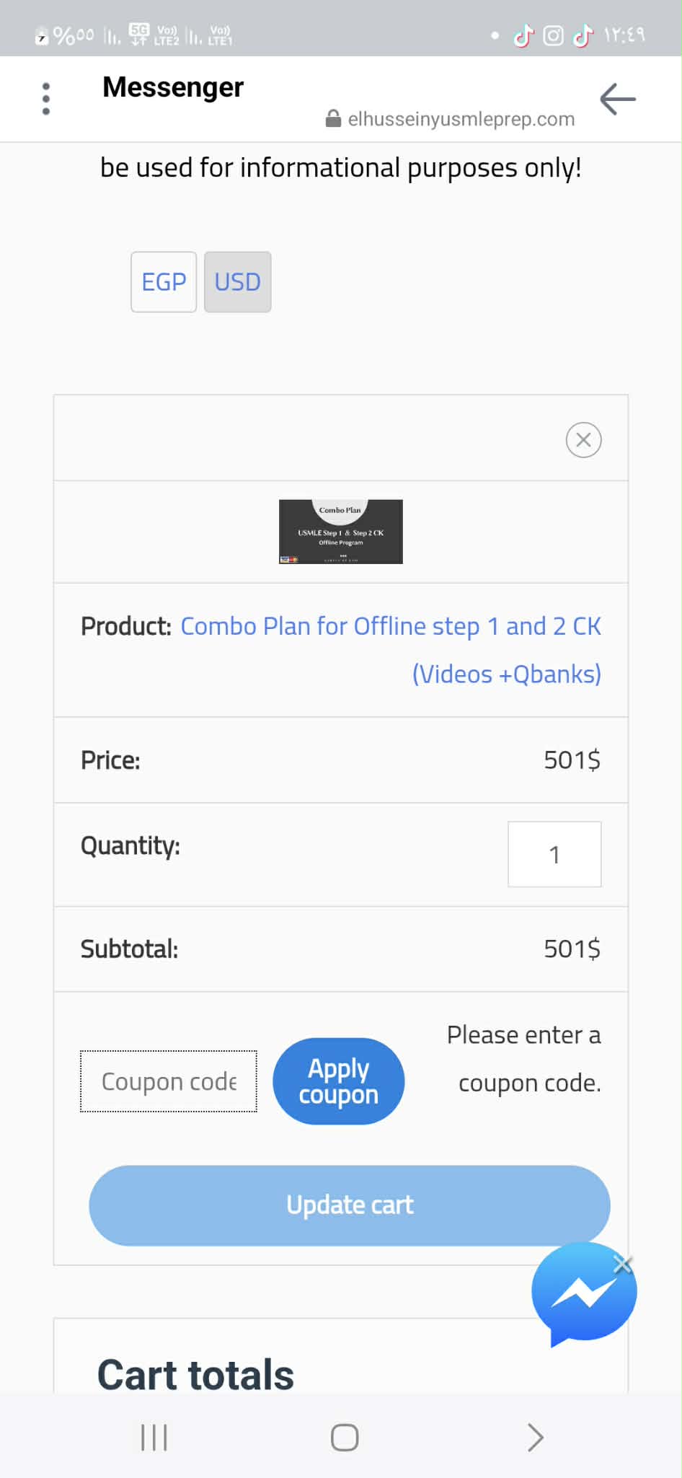This screenshot has width=682, height=1478.
Task: Tap the Combo Plan product thumbnail
Action: point(340,532)
